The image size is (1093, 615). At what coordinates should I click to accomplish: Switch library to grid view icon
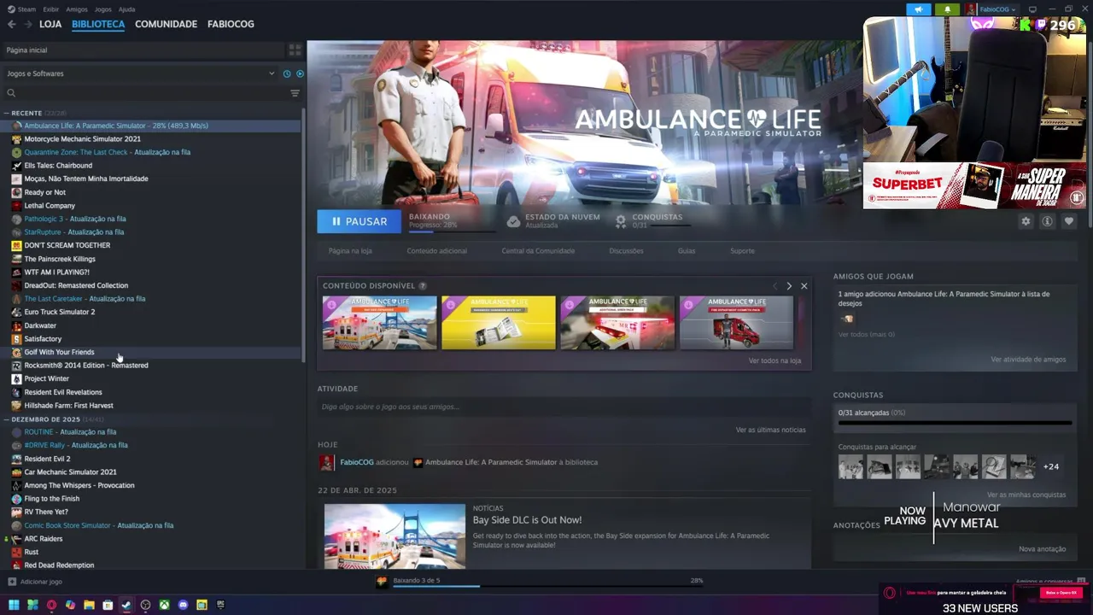pos(295,50)
